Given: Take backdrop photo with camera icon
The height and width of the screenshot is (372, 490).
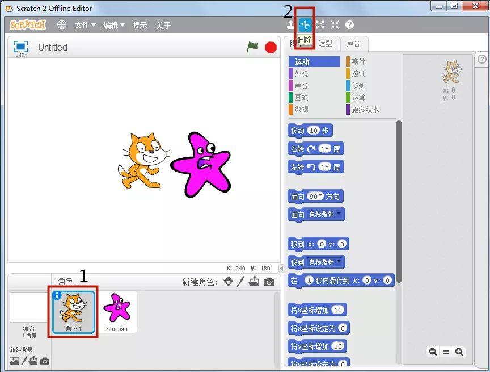Looking at the screenshot, I should point(45,361).
